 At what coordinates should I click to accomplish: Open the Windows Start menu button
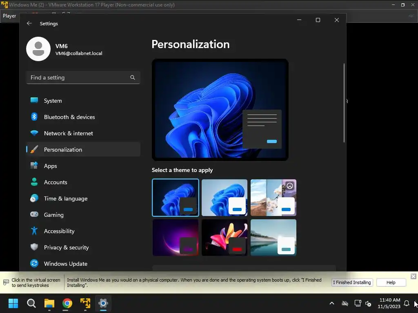13,303
